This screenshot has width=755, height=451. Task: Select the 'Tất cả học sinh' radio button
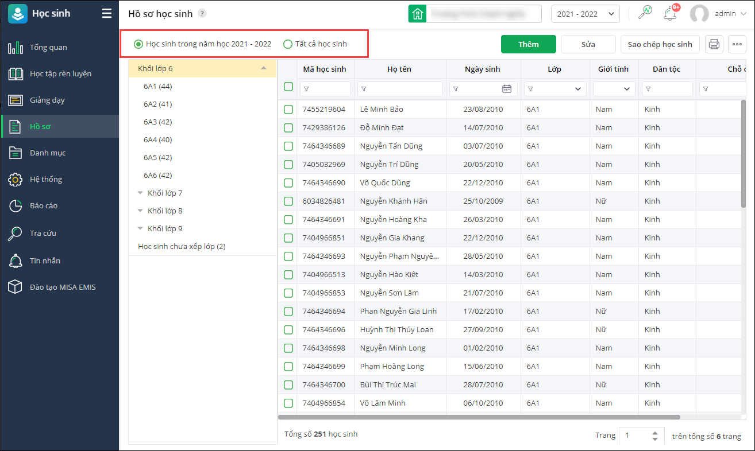coord(288,44)
